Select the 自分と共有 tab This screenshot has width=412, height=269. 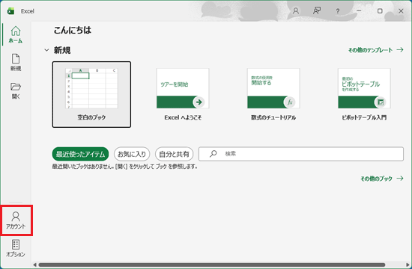(x=175, y=154)
